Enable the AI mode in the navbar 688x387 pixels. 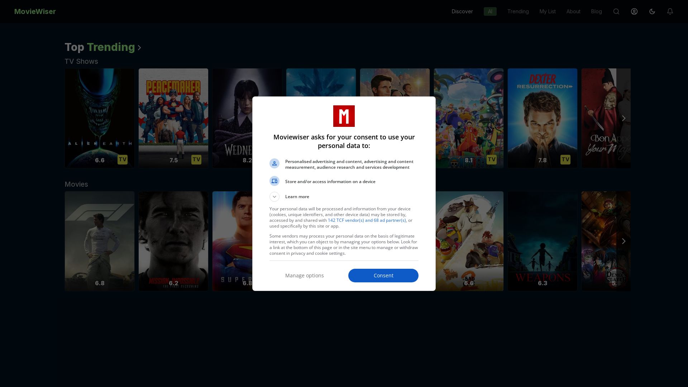coord(490,11)
